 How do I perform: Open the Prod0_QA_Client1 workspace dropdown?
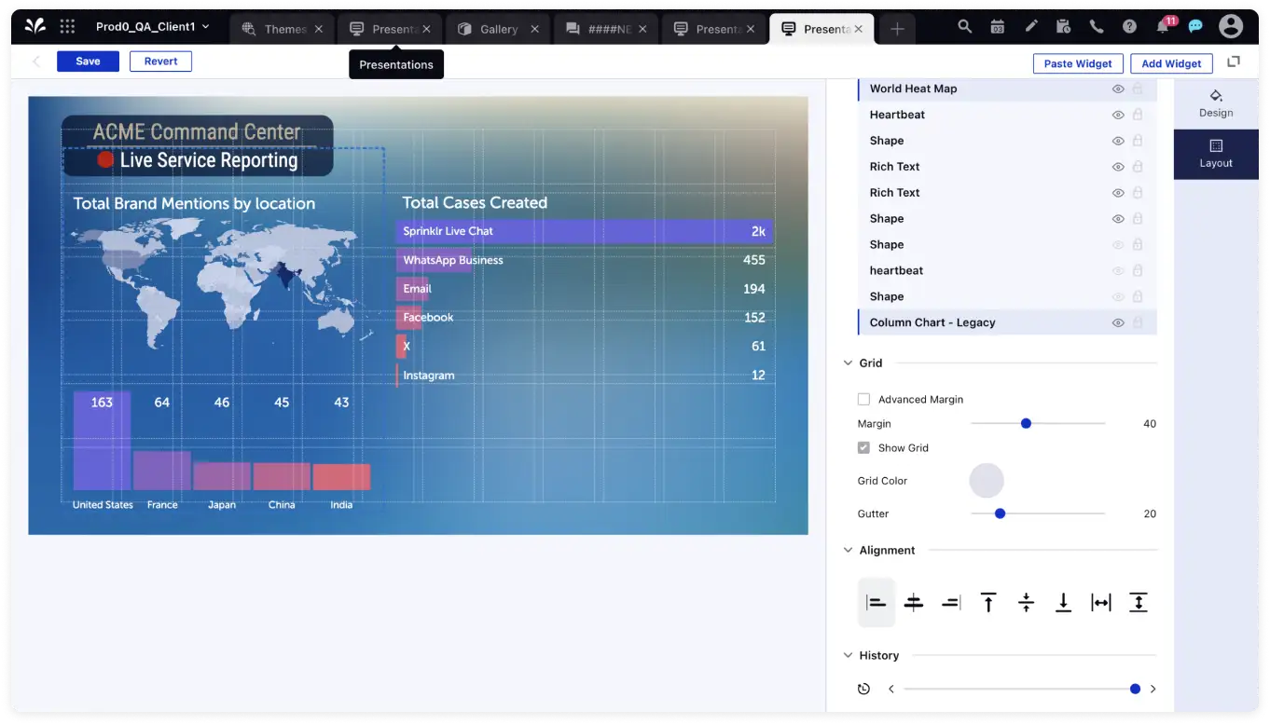click(154, 27)
